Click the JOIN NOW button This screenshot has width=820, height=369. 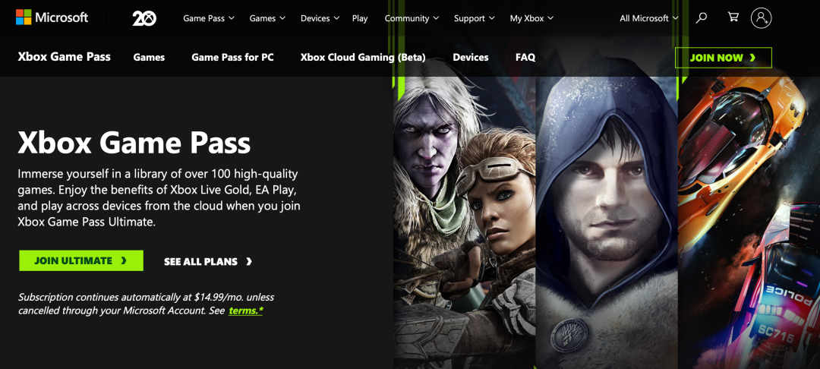click(x=724, y=58)
